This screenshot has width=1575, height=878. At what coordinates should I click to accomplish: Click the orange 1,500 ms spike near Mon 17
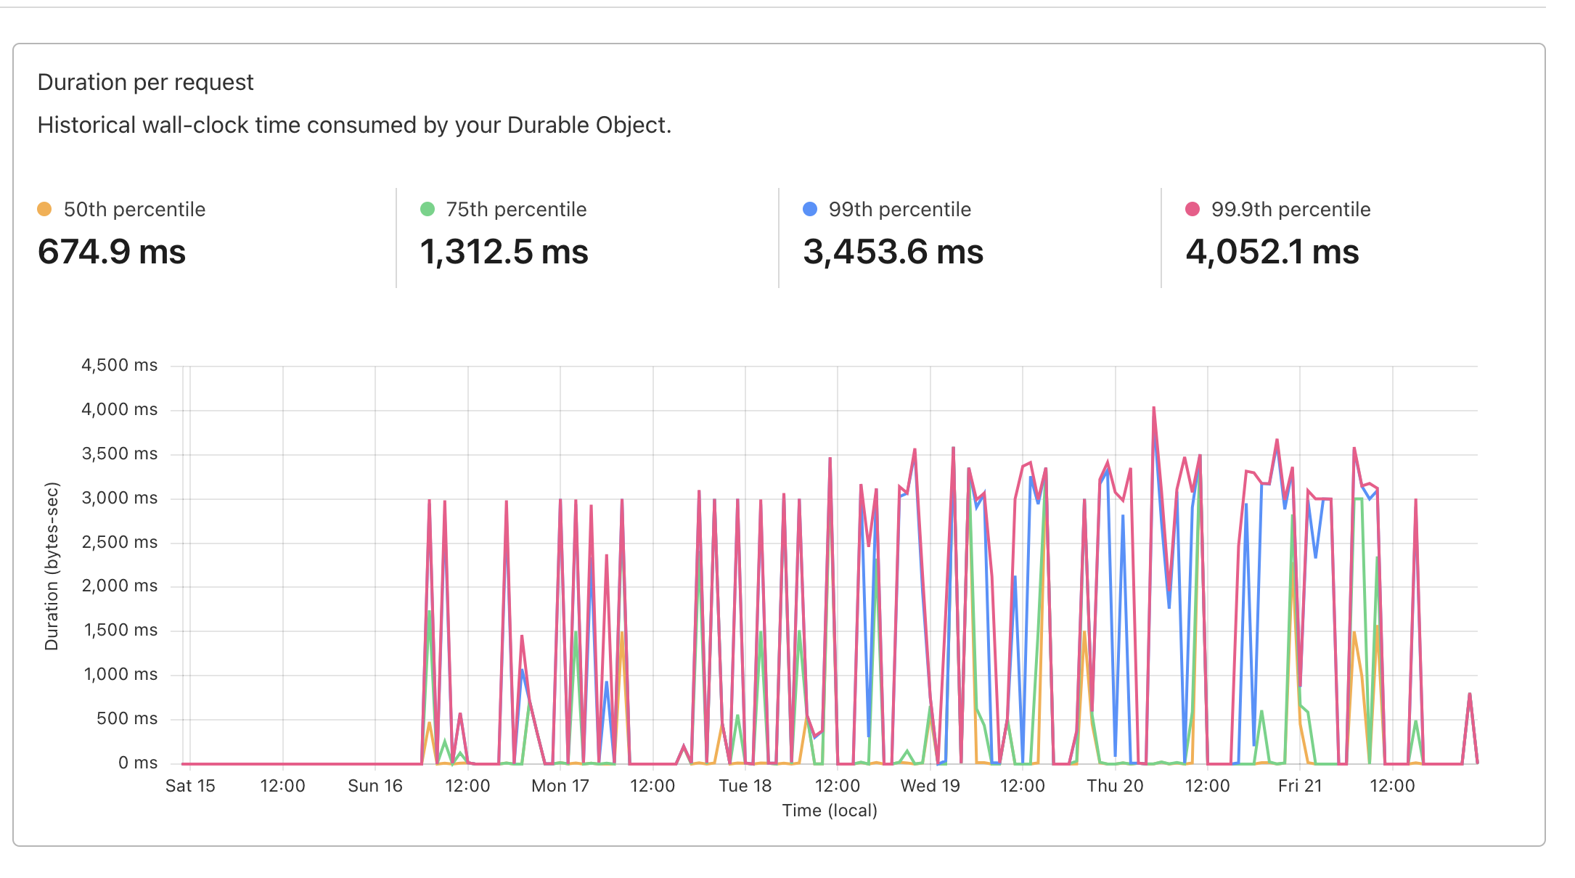(x=621, y=631)
